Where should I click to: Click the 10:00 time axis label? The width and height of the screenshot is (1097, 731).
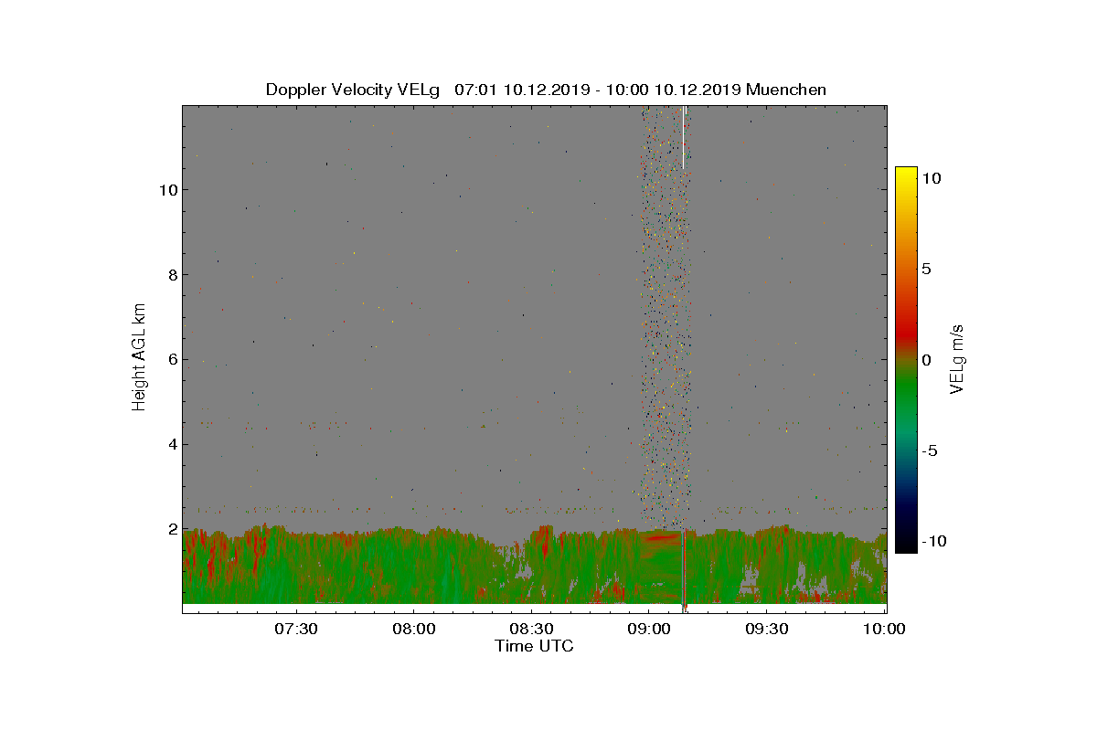click(x=884, y=630)
